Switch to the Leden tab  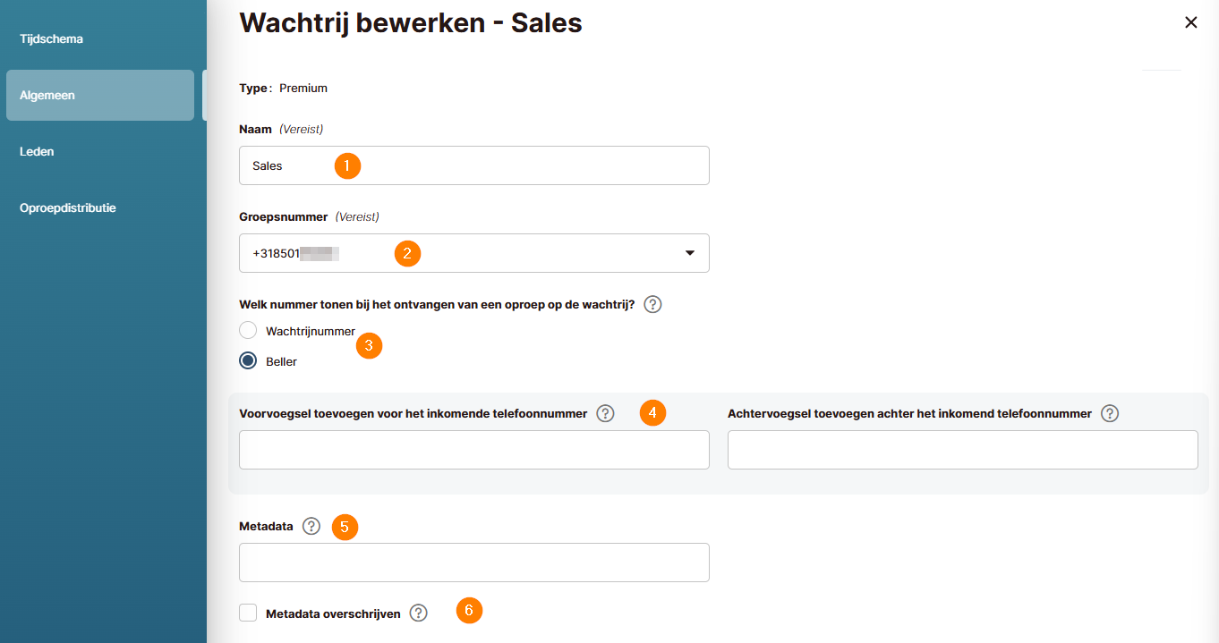pyautogui.click(x=37, y=152)
